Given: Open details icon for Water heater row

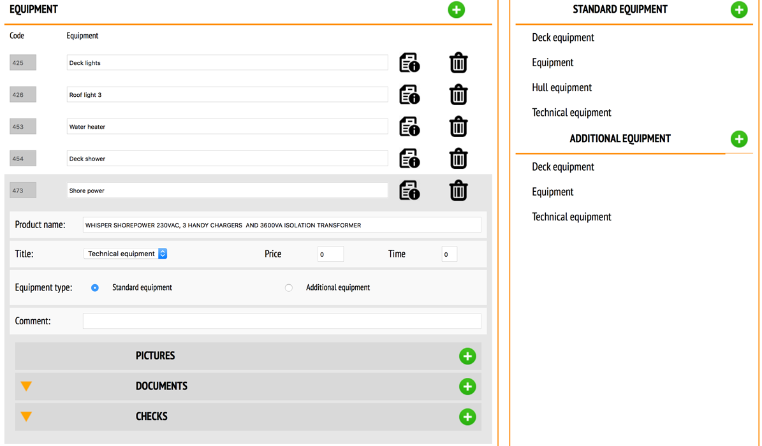Looking at the screenshot, I should click(x=409, y=127).
